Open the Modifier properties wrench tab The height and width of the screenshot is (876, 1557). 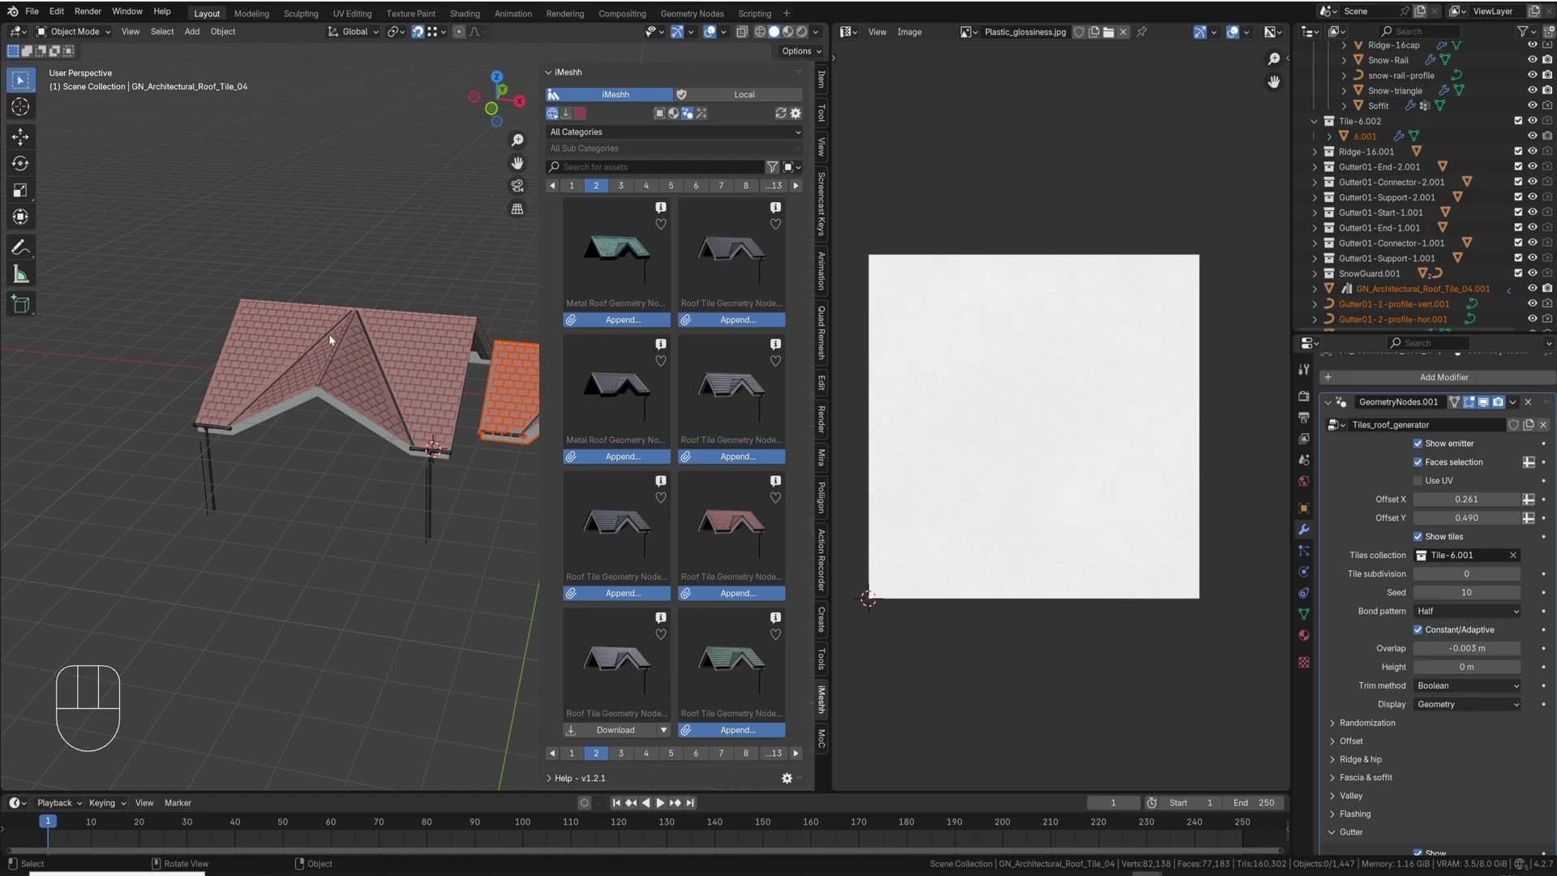[x=1304, y=530]
